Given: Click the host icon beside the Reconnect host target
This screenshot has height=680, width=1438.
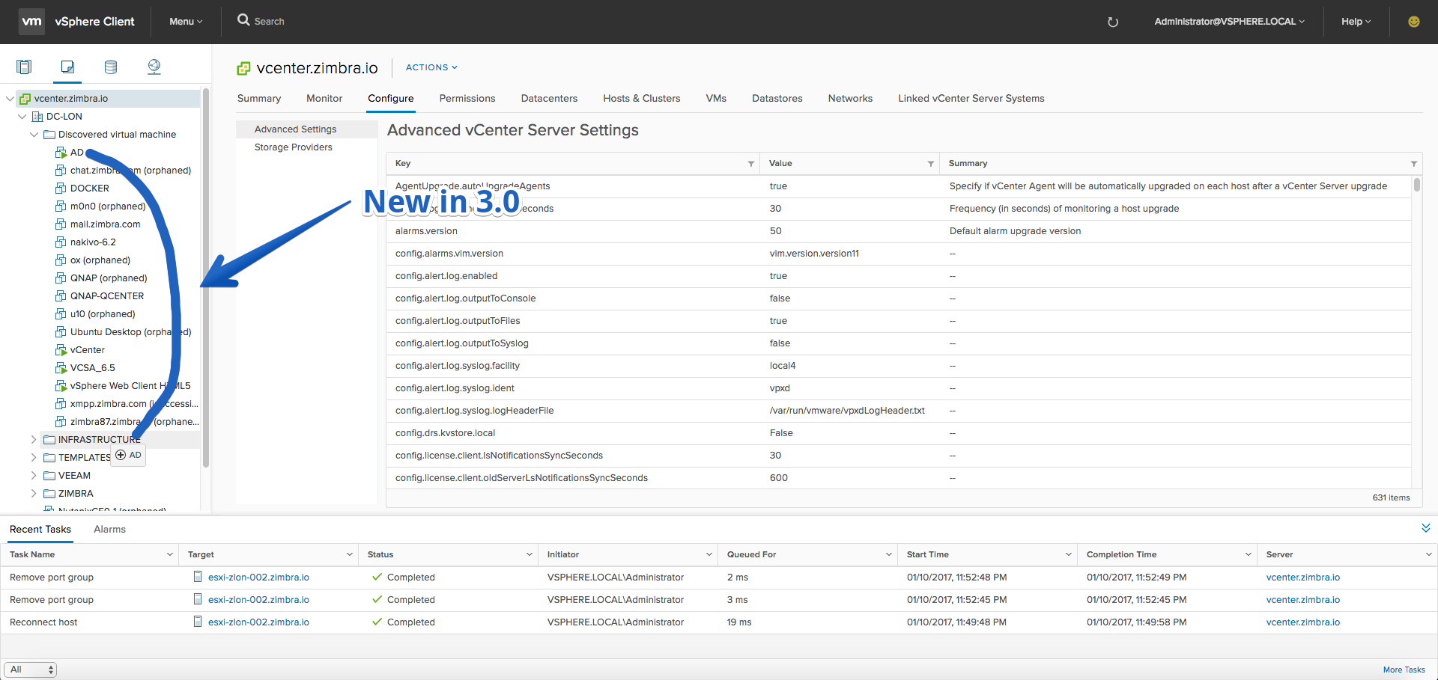Looking at the screenshot, I should click(x=198, y=622).
